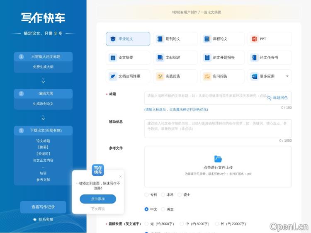311x233 pixels.
Task: Open 查看写作记录 button
Action: (x=43, y=207)
